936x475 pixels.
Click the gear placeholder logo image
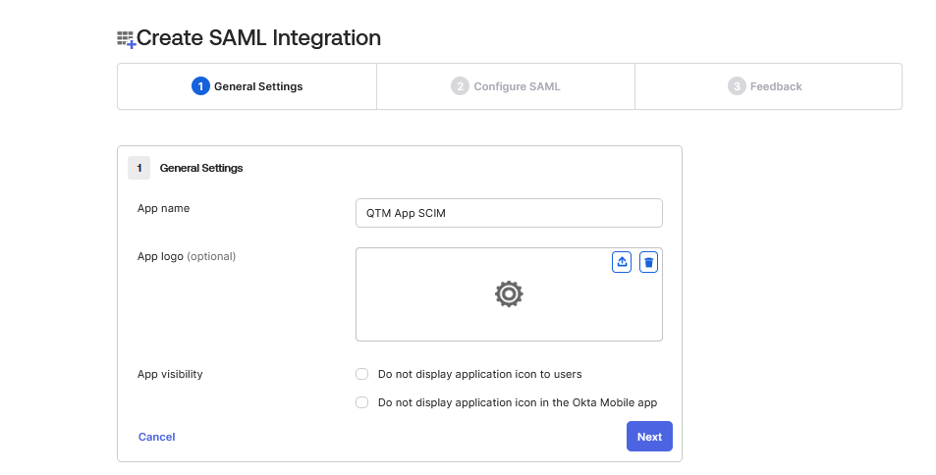pyautogui.click(x=509, y=294)
